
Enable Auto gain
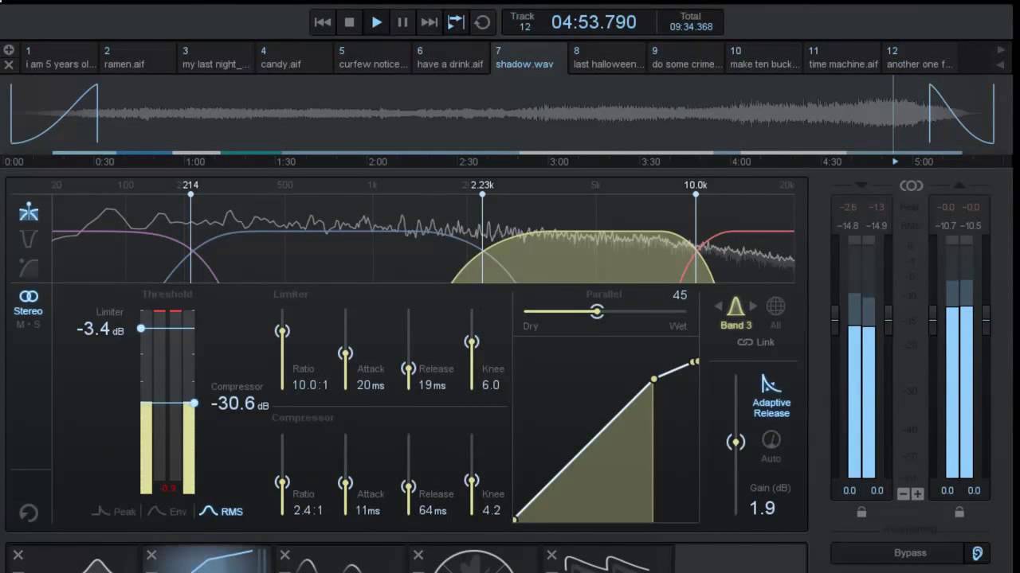pyautogui.click(x=771, y=445)
